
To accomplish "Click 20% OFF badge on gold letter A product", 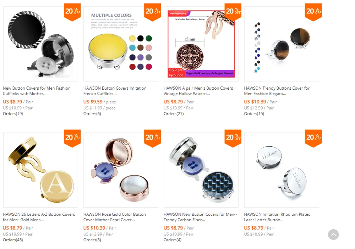I will tap(72, 138).
